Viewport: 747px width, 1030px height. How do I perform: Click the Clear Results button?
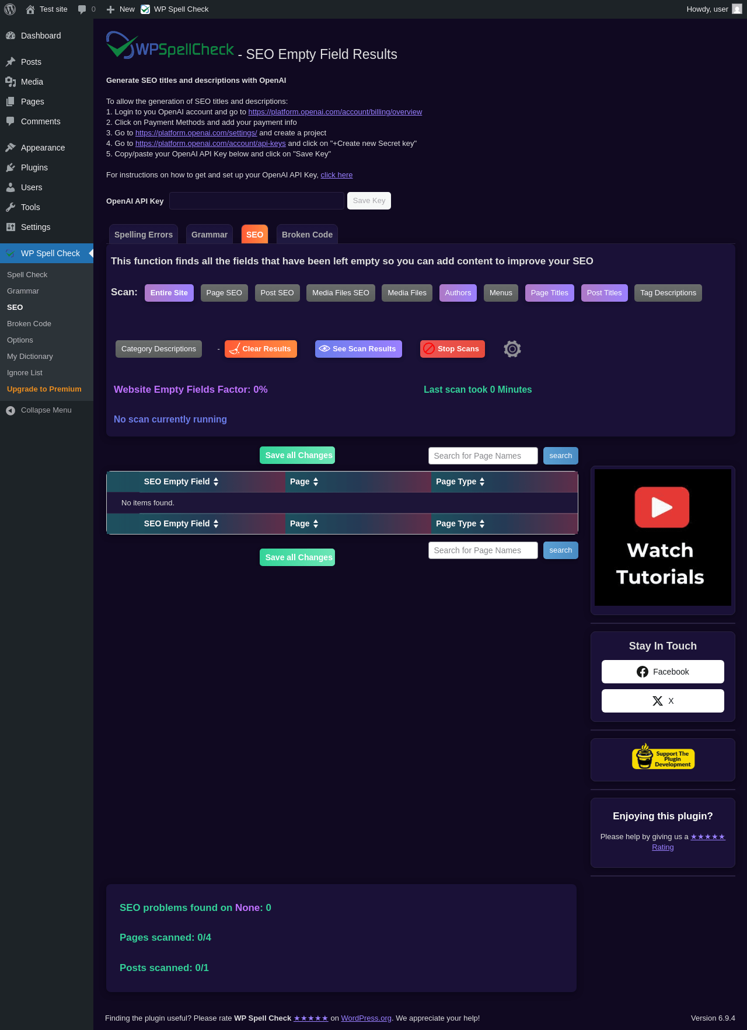(261, 349)
